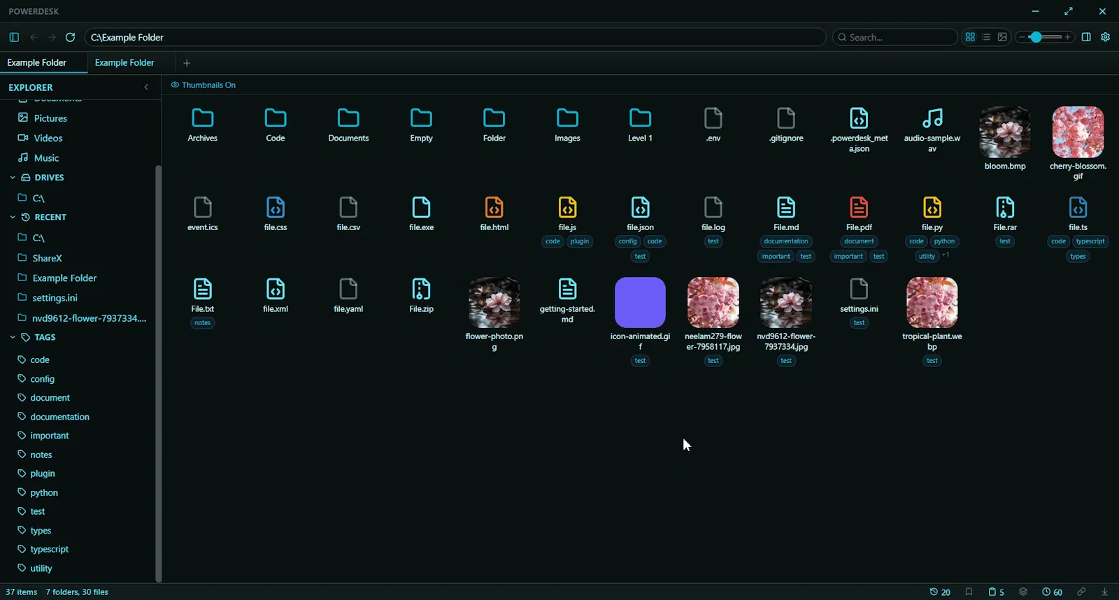Decrease icon size with minus button
The height and width of the screenshot is (600, 1119).
(1022, 37)
